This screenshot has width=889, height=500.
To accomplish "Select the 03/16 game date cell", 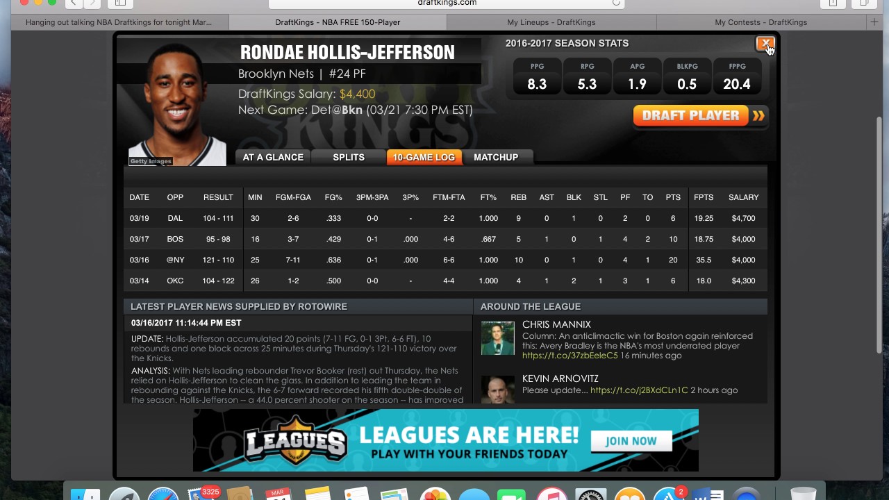I will click(x=139, y=260).
